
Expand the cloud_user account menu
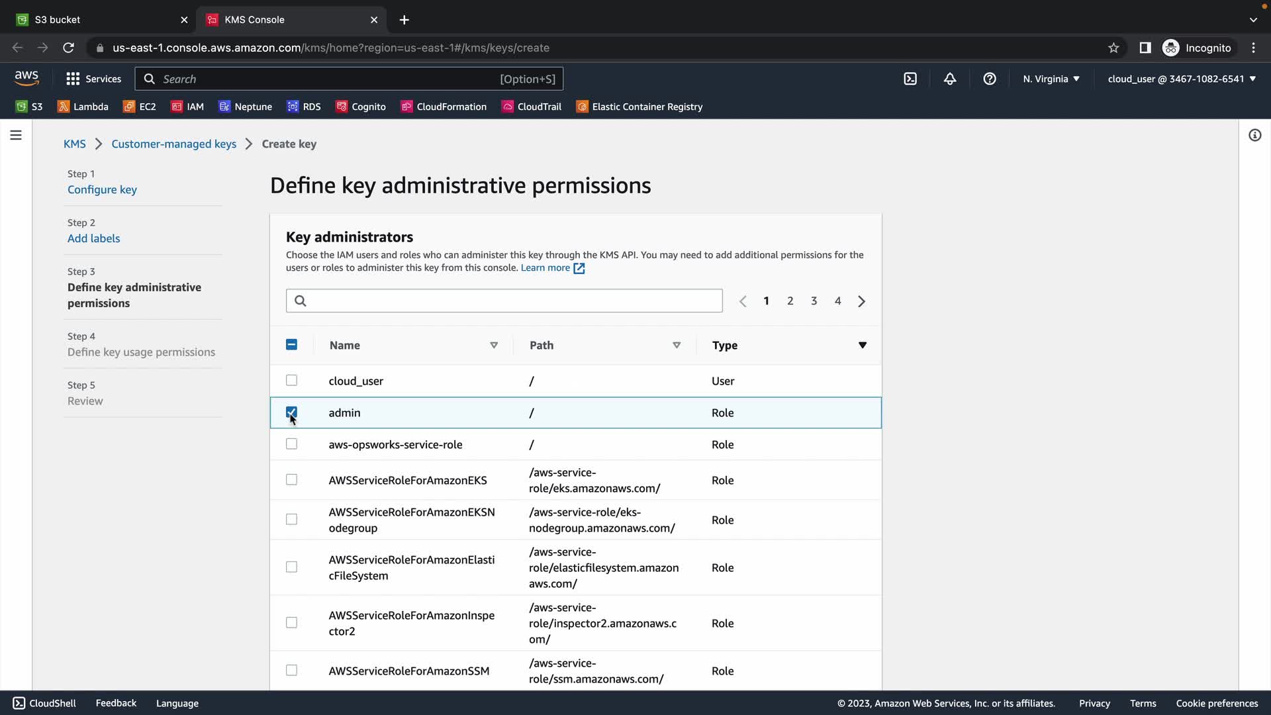pos(1182,79)
